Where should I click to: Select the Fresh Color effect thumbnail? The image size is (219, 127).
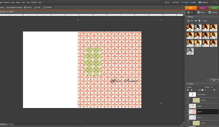pyautogui.click(x=190, y=35)
